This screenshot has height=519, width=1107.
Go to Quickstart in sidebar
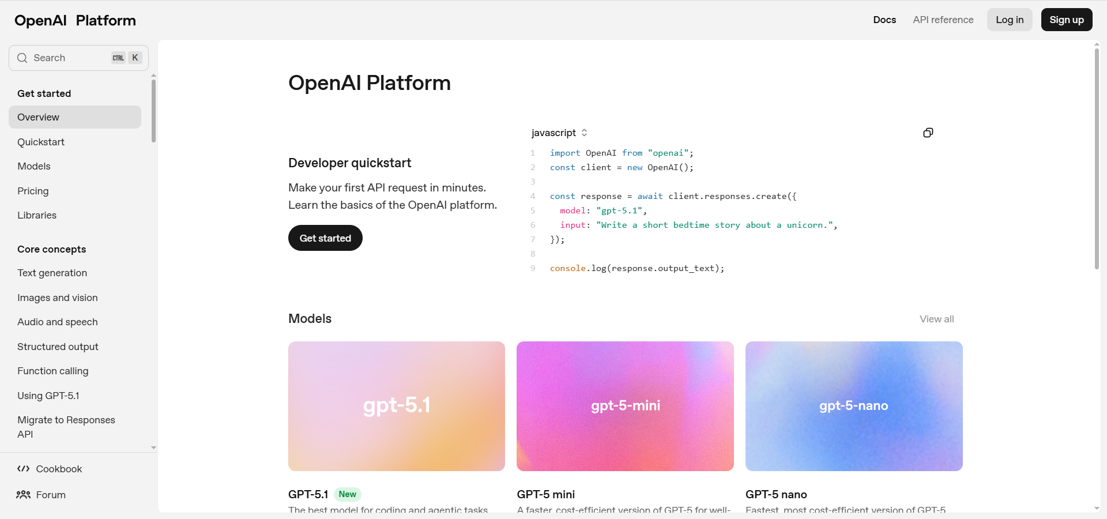pyautogui.click(x=41, y=142)
